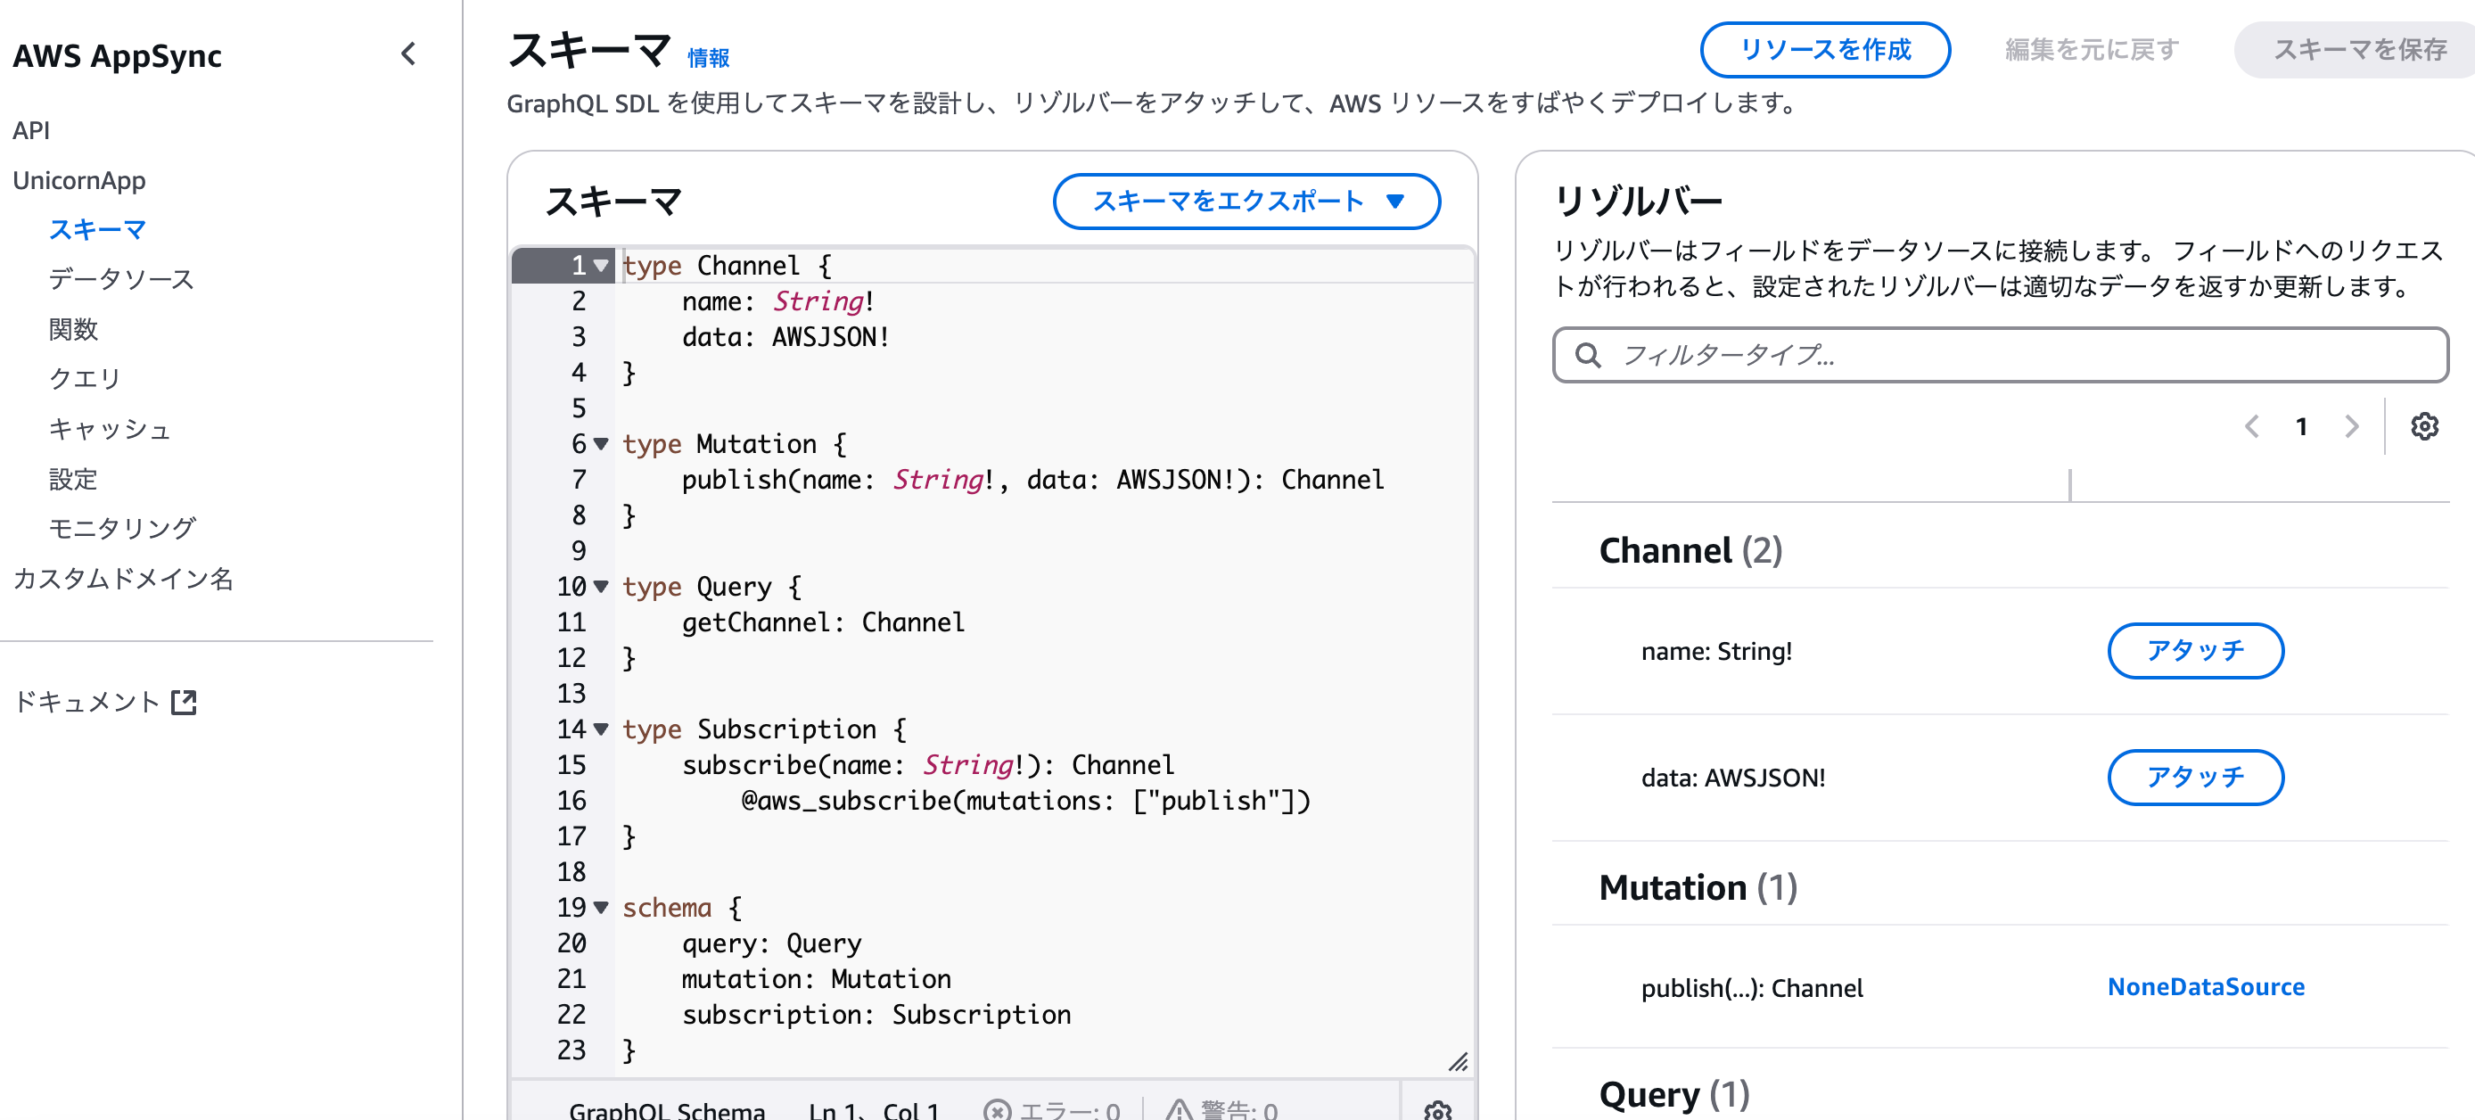Place cursor on subscribe(name: String!) line
This screenshot has height=1120, width=2475.
[x=927, y=766]
